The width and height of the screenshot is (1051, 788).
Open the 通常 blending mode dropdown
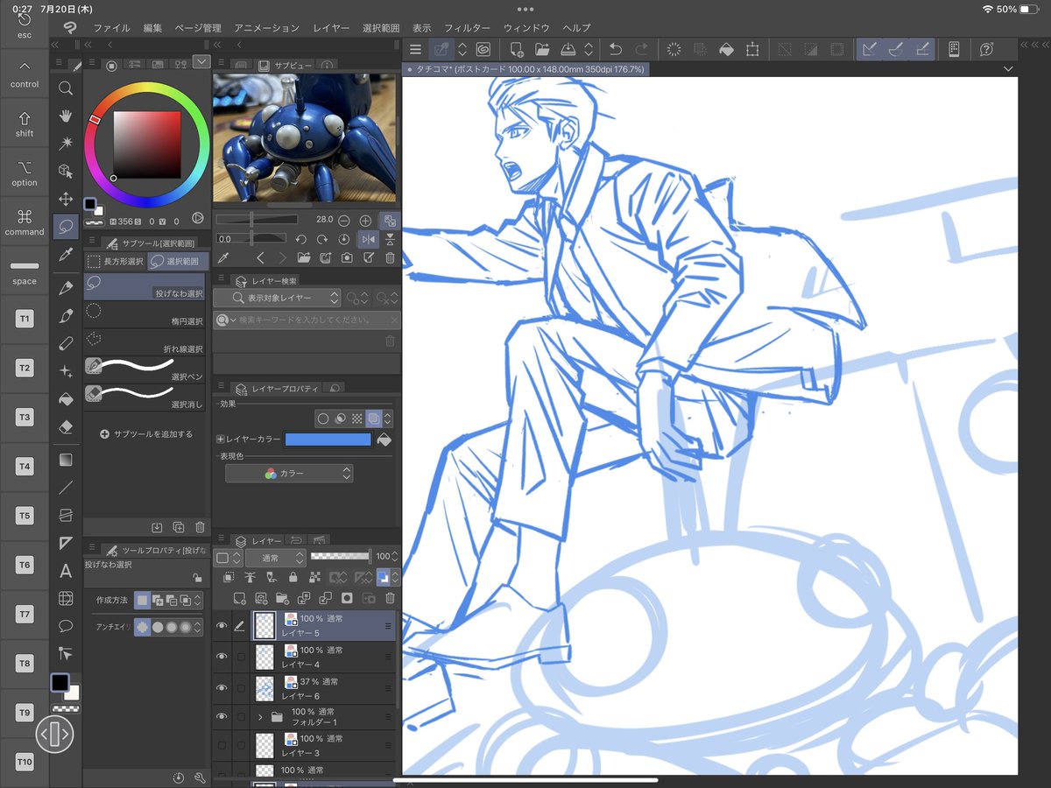click(x=275, y=557)
